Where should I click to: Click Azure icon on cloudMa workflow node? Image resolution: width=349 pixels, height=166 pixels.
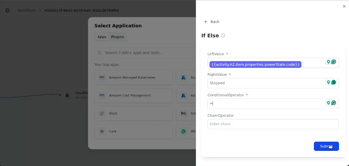[68, 95]
